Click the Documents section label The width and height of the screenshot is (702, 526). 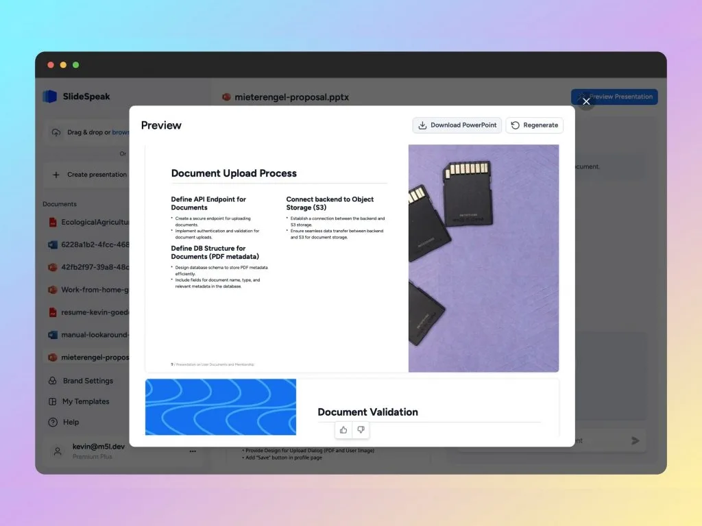pos(60,204)
